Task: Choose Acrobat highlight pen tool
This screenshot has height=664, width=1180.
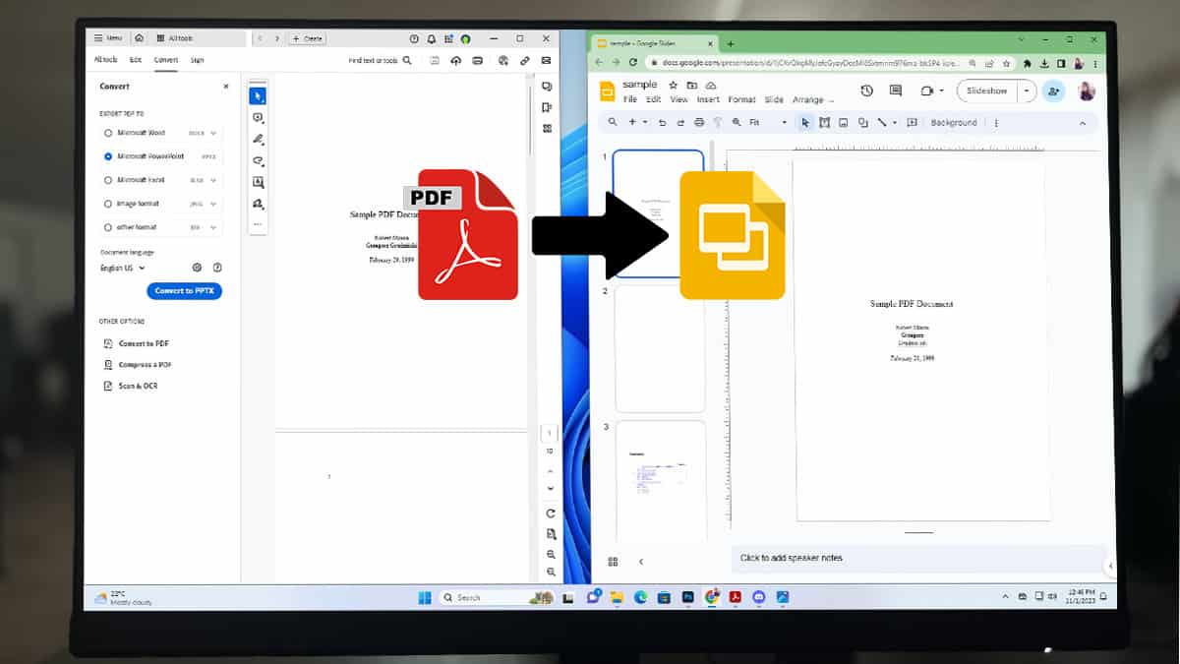Action: (258, 139)
